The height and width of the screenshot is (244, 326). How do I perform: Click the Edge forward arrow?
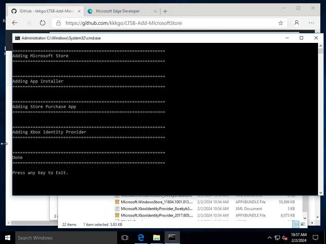pos(29,23)
